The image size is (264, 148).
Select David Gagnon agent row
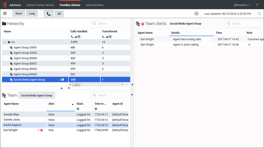click(x=65, y=125)
